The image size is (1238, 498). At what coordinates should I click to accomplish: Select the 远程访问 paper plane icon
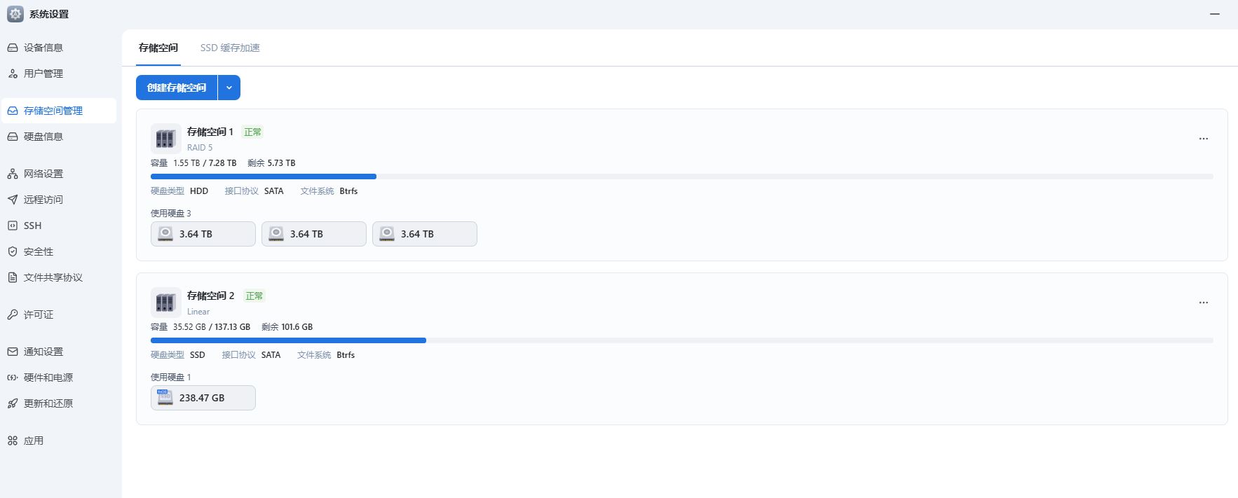pos(13,200)
